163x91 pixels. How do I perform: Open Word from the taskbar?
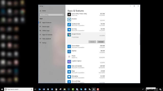[44, 89]
